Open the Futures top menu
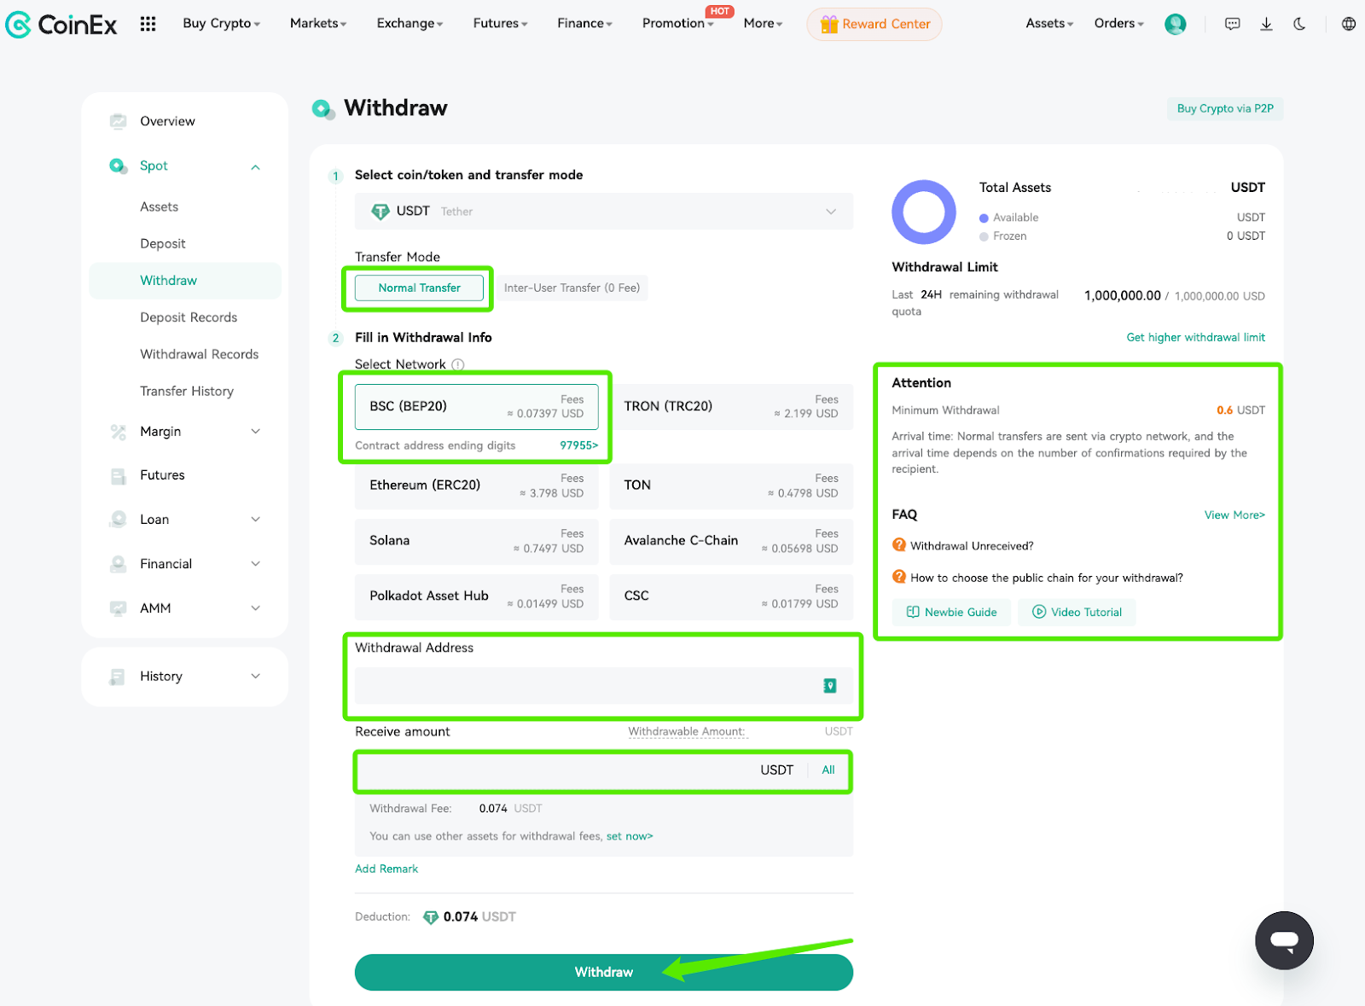1365x1006 pixels. tap(500, 24)
